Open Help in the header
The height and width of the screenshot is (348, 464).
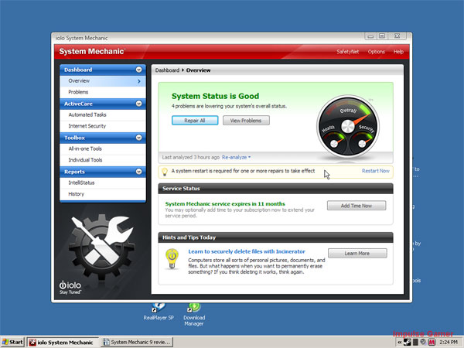pyautogui.click(x=398, y=52)
